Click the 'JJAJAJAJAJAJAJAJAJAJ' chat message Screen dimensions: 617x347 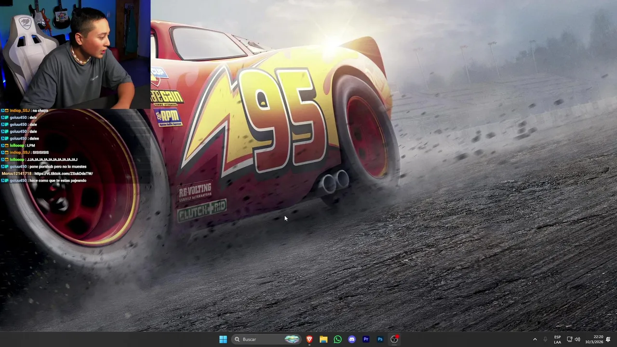(x=52, y=160)
